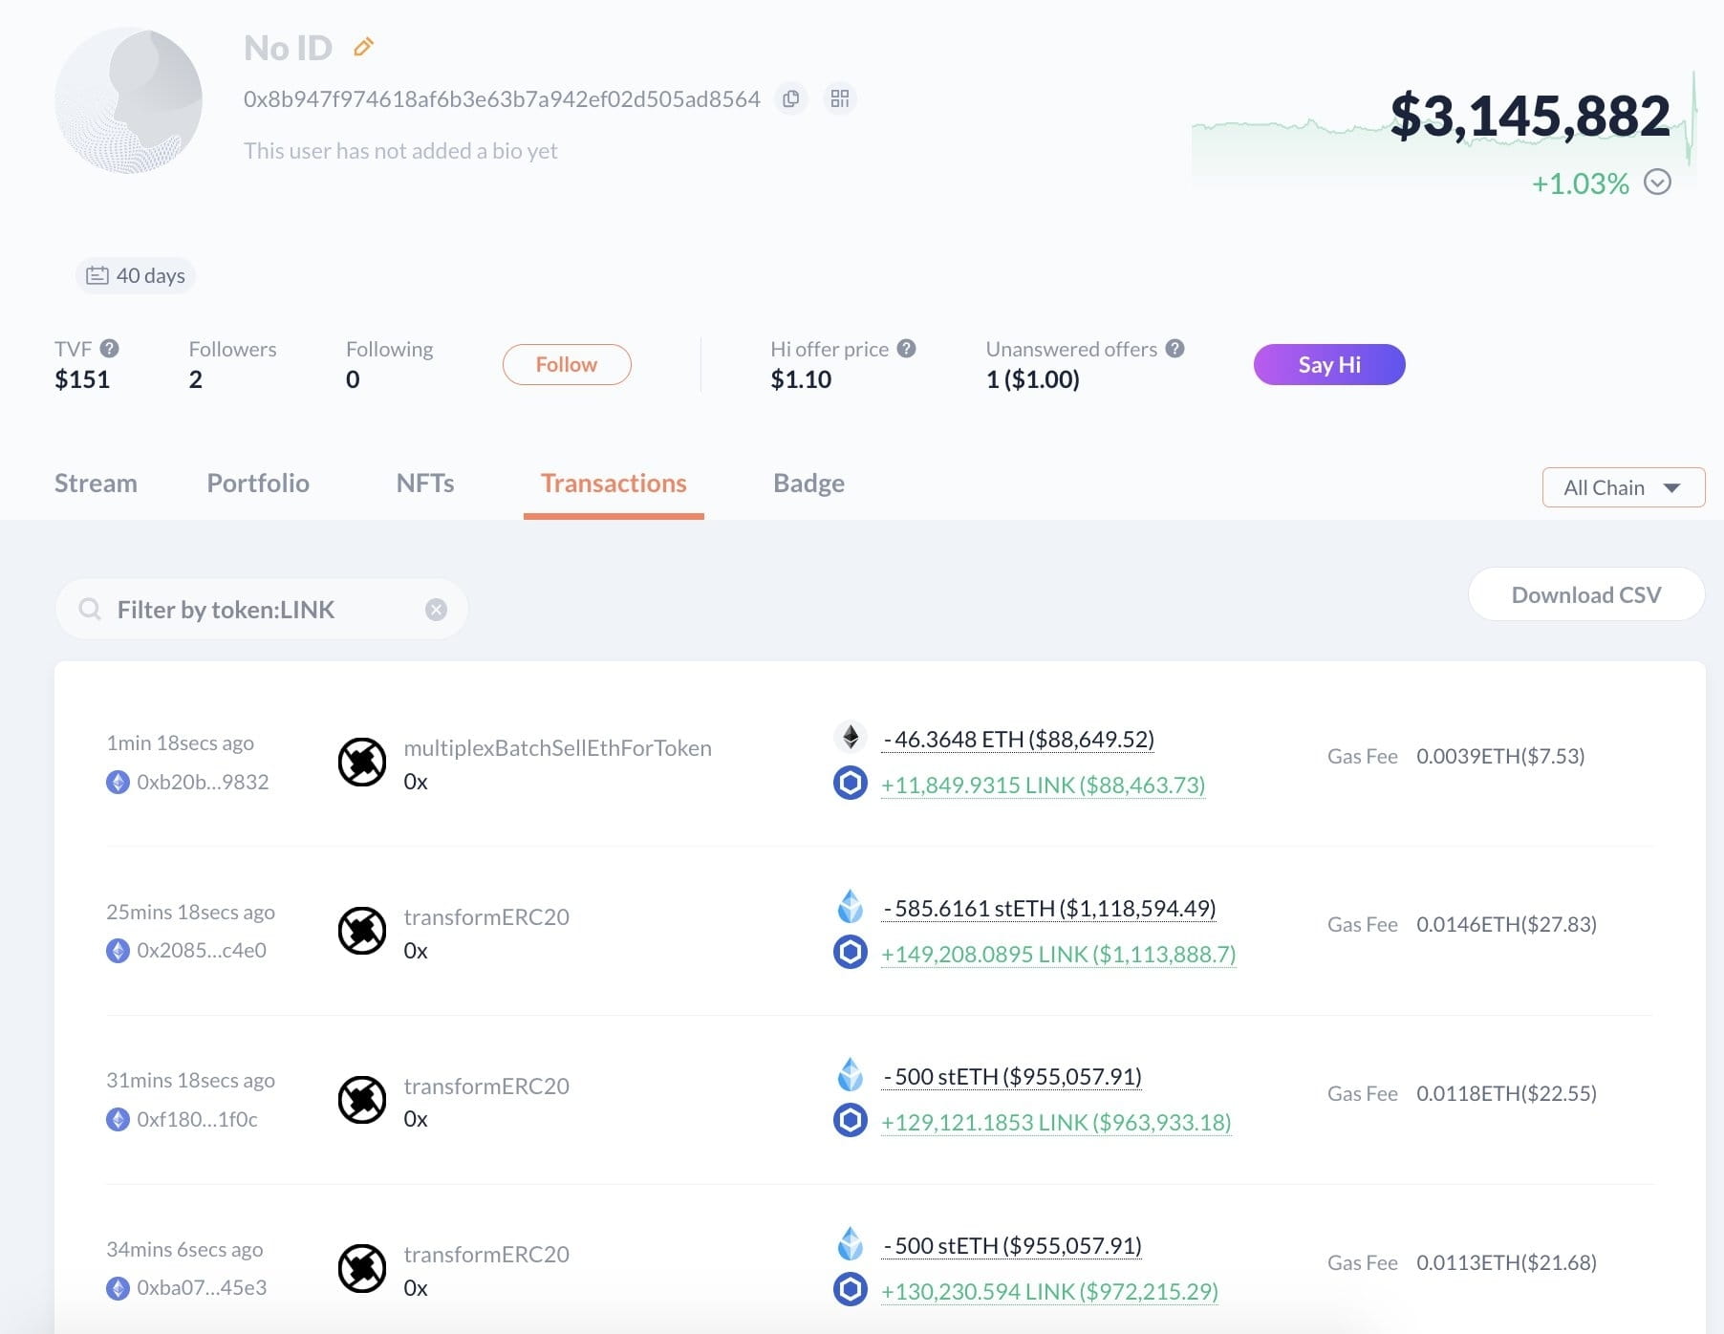1724x1334 pixels.
Task: Click the 0x protocol icon in the 25mins 18secs row
Action: 362,931
